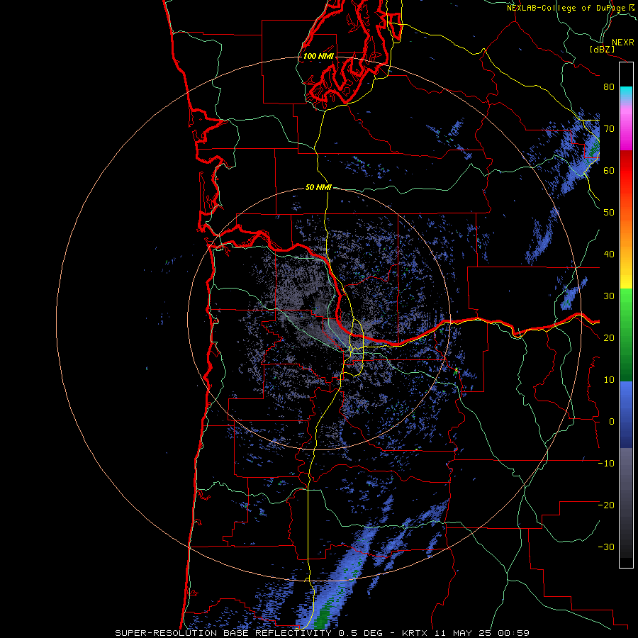
Task: Click the -30 value on reflectivity scale
Action: [x=606, y=547]
